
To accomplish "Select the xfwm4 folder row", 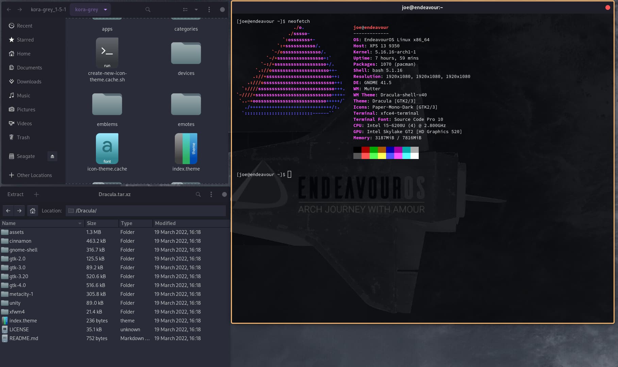I will coord(115,312).
